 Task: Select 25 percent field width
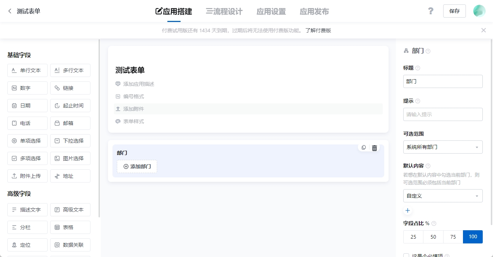pos(413,237)
